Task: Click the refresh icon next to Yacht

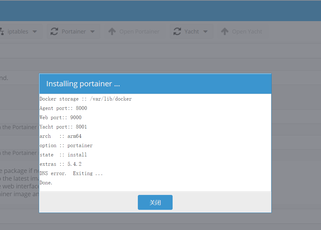Action: (x=177, y=31)
